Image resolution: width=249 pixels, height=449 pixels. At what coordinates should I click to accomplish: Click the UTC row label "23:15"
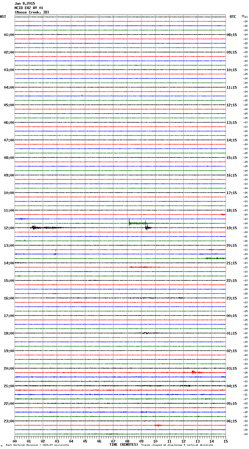click(x=232, y=298)
